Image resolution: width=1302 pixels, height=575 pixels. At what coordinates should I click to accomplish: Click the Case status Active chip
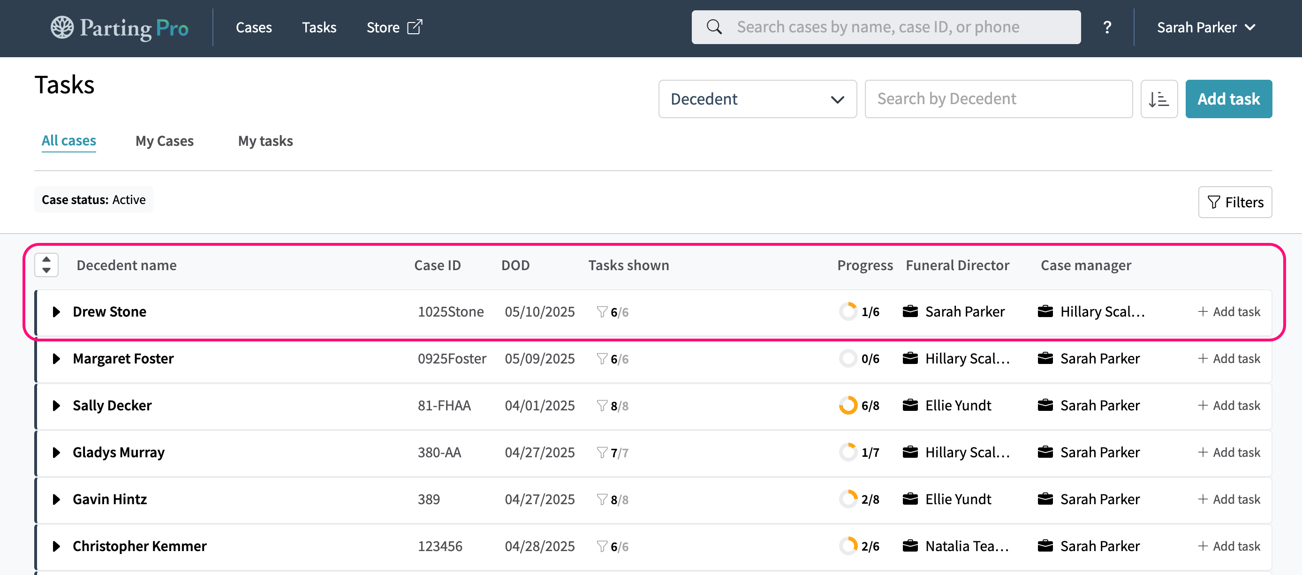click(x=93, y=200)
